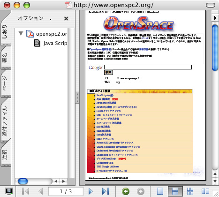
Task: Select continuous facing layout view
Action: (190, 191)
